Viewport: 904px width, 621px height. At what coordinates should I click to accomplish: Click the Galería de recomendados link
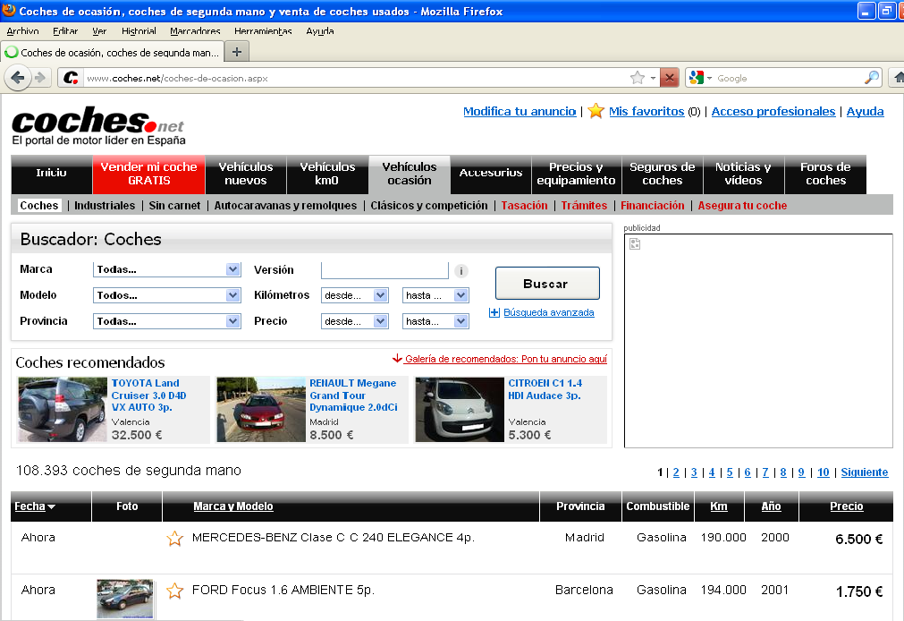pos(505,359)
